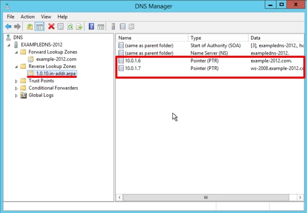
Task: Click the New Server toolbar icon
Action: coord(113,26)
